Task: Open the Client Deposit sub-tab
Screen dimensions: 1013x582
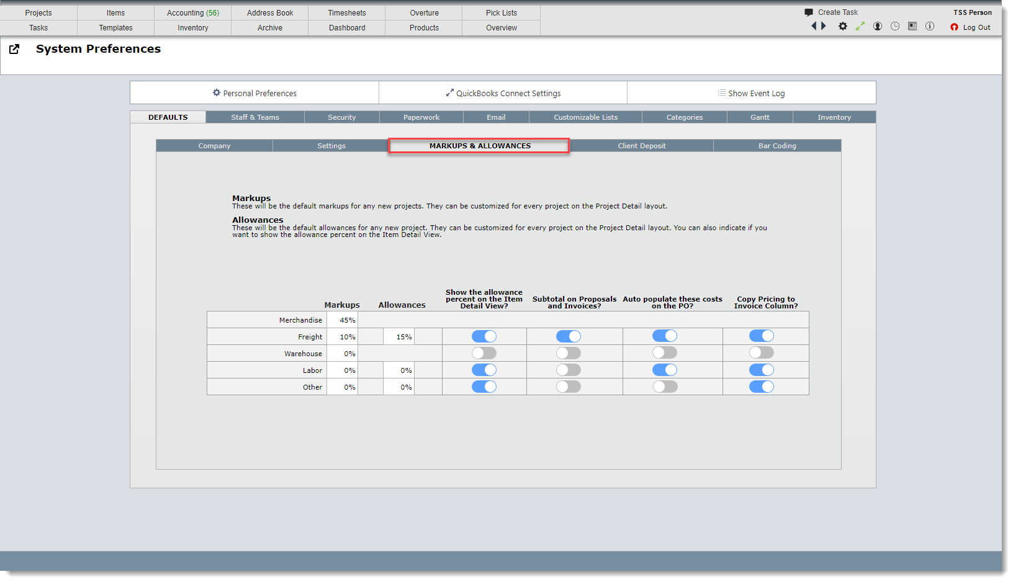Action: (641, 146)
